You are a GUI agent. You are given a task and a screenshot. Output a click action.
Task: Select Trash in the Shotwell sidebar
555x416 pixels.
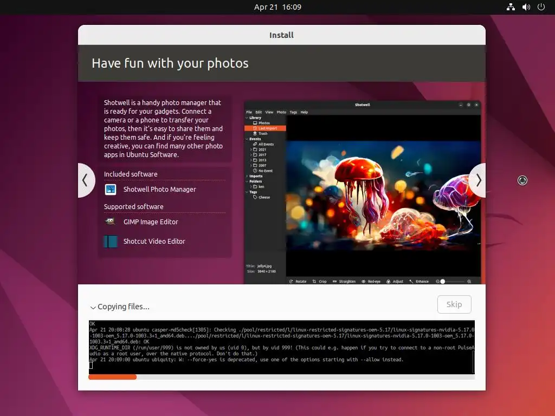tap(261, 134)
